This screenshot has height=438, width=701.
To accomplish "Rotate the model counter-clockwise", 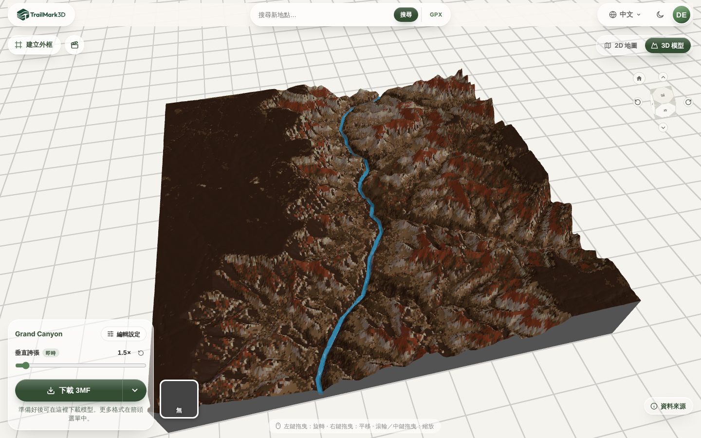I will pos(638,102).
